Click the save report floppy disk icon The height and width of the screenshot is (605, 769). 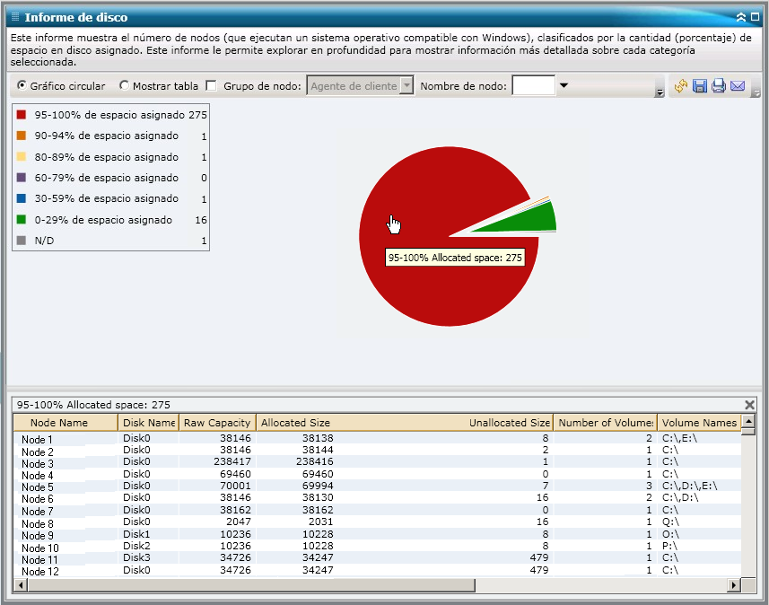click(700, 86)
